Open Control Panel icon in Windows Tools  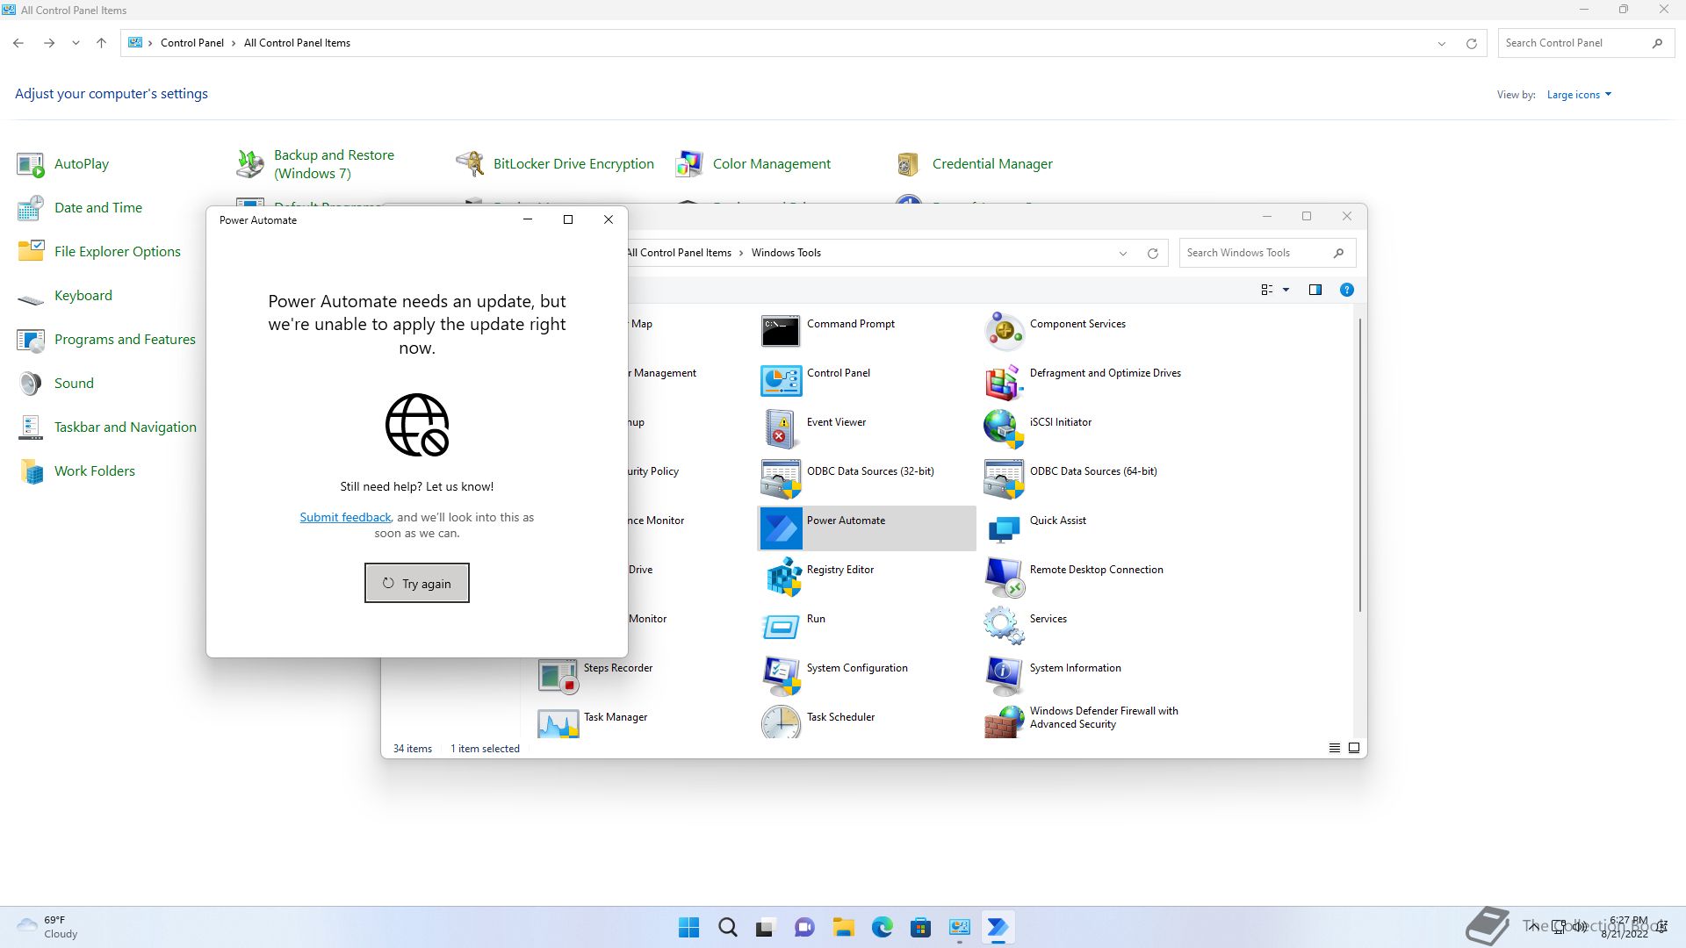(x=781, y=380)
